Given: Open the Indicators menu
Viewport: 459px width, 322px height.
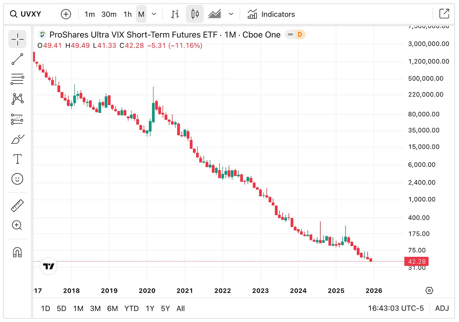Looking at the screenshot, I should 271,14.
